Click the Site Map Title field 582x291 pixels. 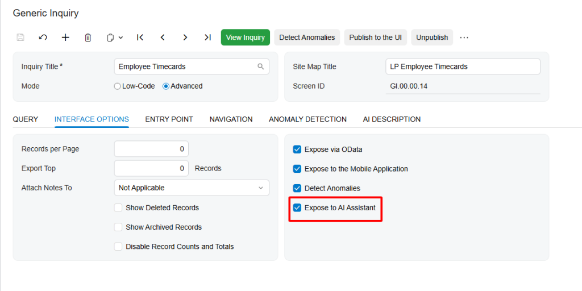click(x=463, y=66)
